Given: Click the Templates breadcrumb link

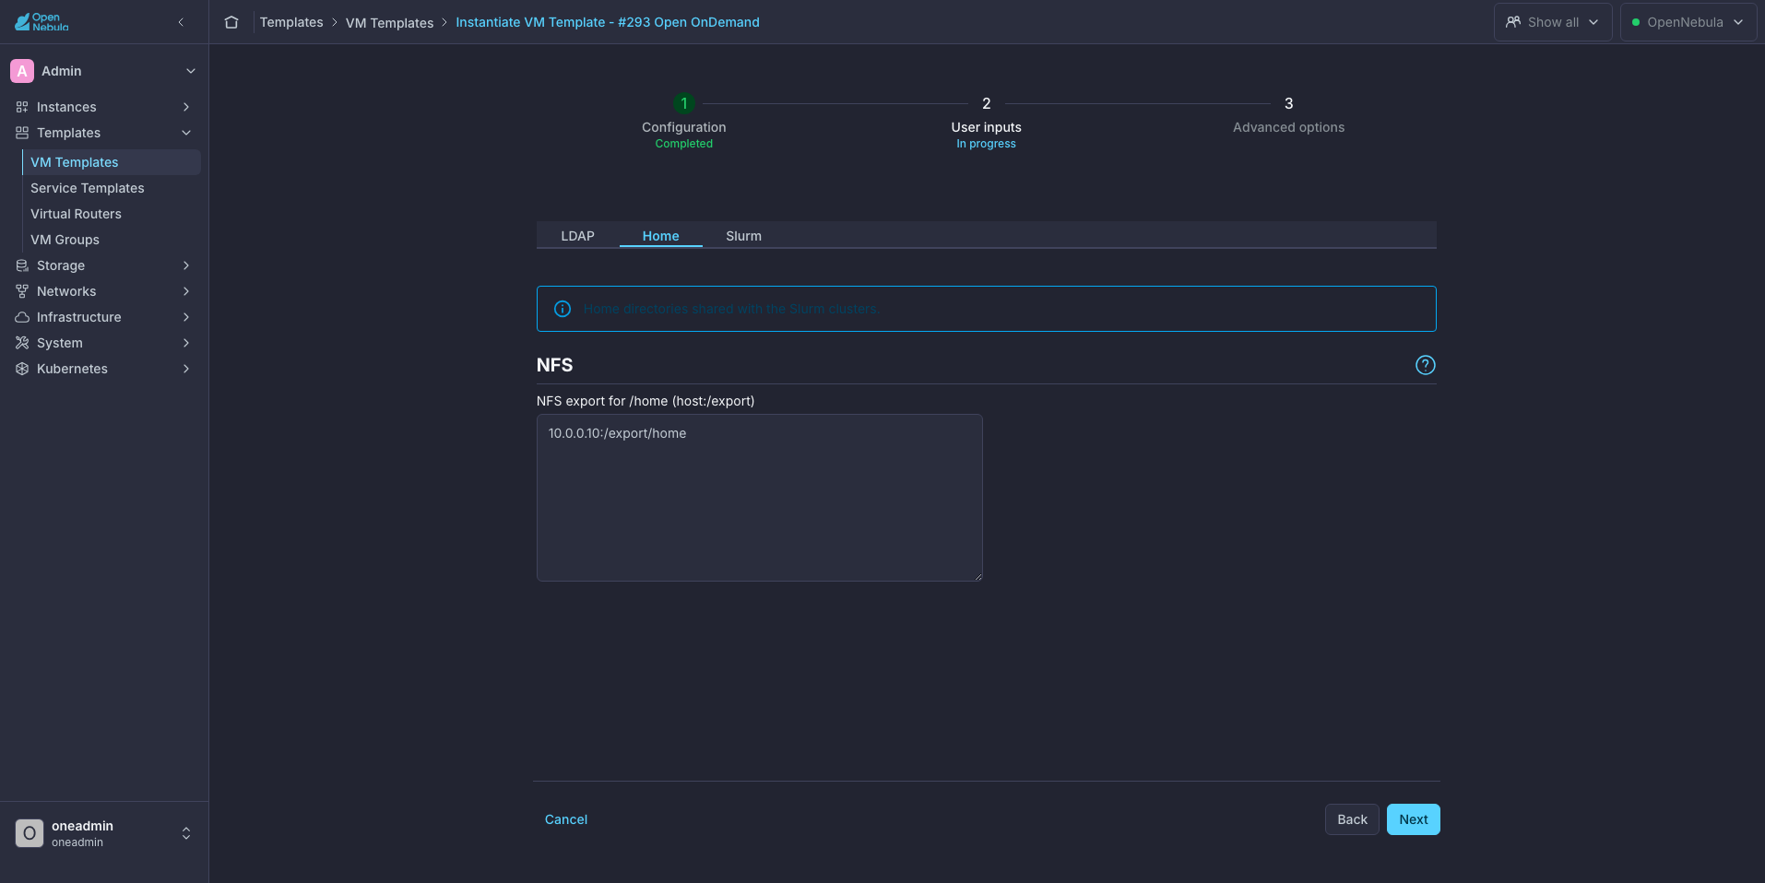Looking at the screenshot, I should click(291, 22).
